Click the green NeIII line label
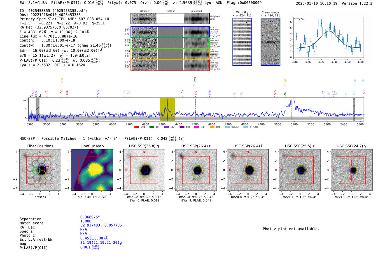The width and height of the screenshot is (392, 267). pyautogui.click(x=195, y=81)
